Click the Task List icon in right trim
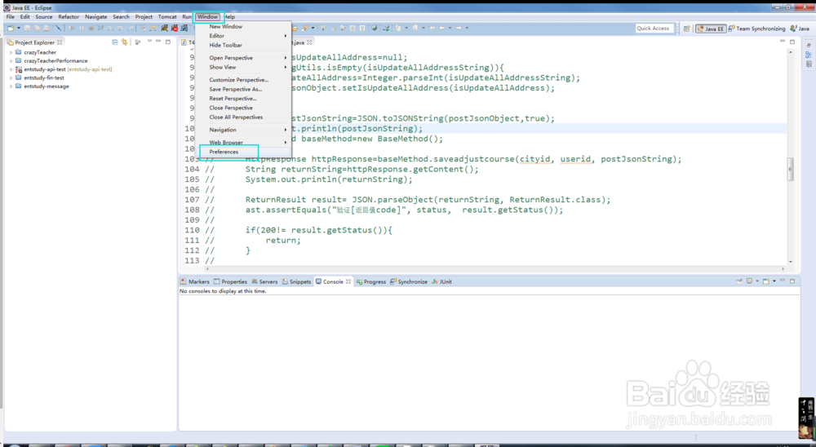Screen dimensions: 816x447 (x=809, y=64)
